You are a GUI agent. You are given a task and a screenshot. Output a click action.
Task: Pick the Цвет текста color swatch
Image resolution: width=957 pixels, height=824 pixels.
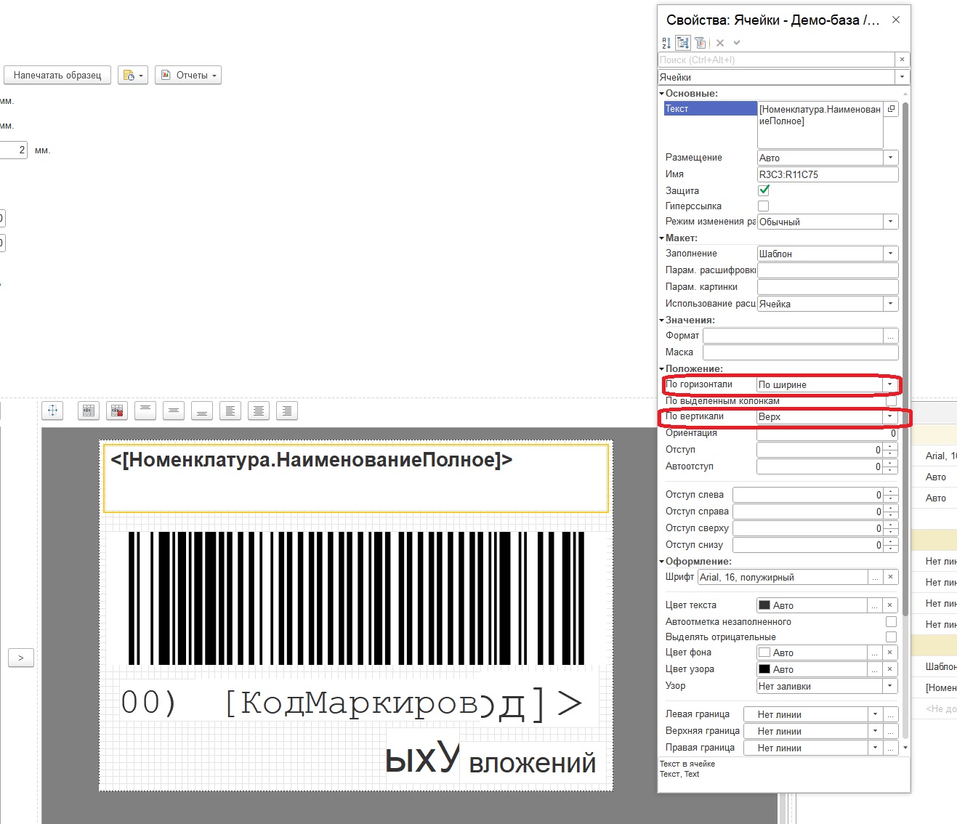pyautogui.click(x=764, y=605)
